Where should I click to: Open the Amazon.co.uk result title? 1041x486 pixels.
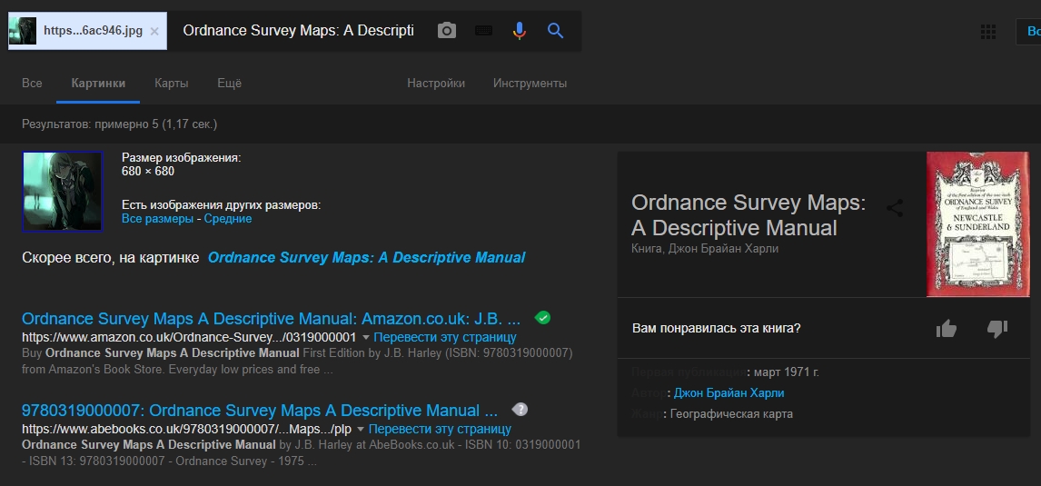point(271,317)
